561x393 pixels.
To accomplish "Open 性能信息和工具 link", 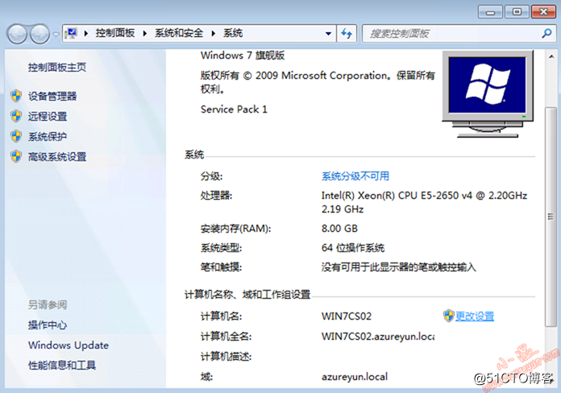I will pyautogui.click(x=62, y=365).
